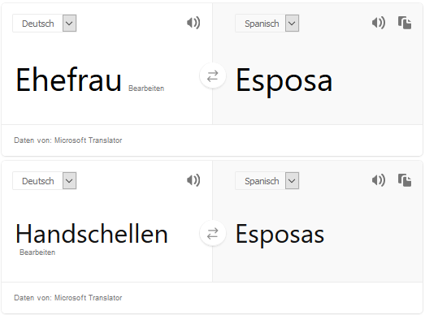Image resolution: width=425 pixels, height=315 pixels.
Task: Copy the Esposas translation to clipboard
Action: [x=405, y=180]
